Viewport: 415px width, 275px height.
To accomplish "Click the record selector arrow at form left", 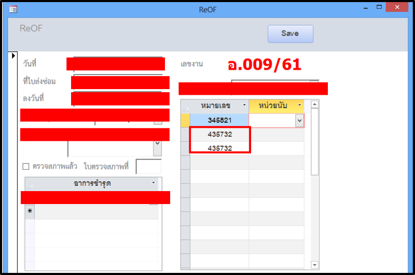I will (x=13, y=55).
